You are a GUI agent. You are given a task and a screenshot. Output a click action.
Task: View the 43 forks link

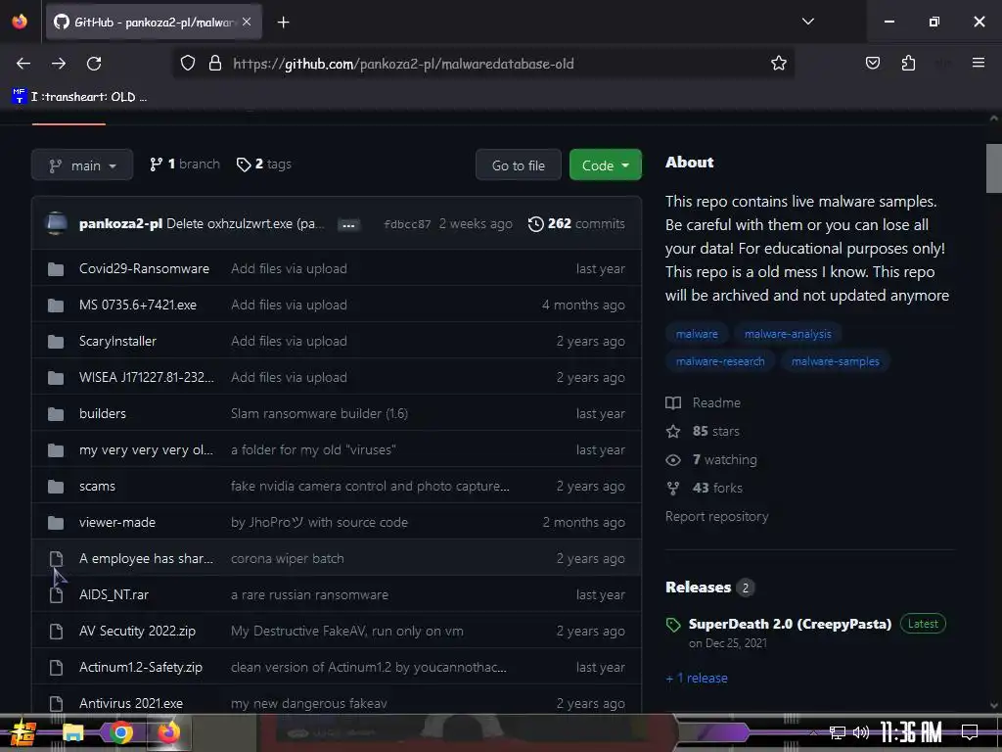coord(705,488)
